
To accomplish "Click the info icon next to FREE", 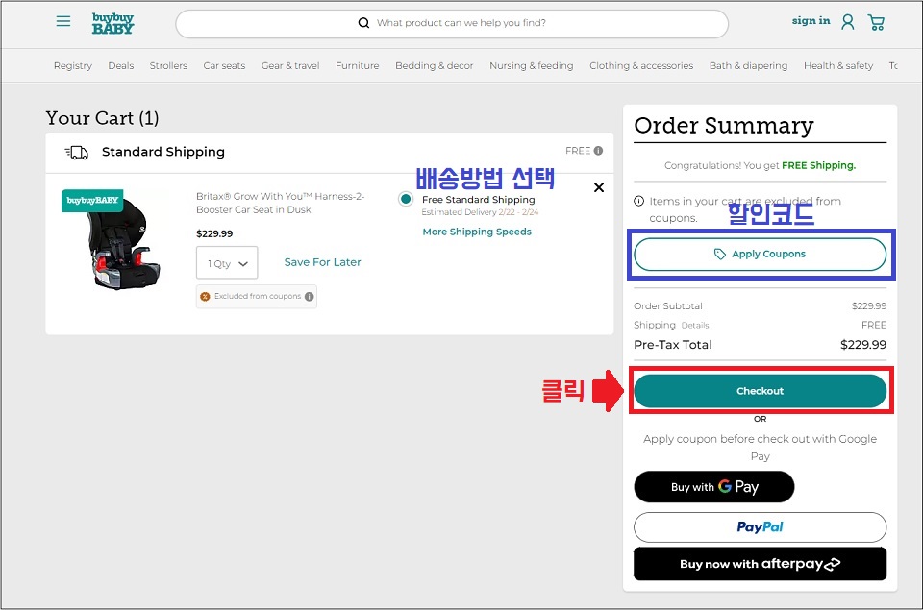I will 598,151.
